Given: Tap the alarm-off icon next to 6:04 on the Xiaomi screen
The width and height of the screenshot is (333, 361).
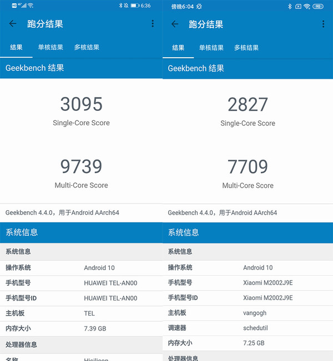Looking at the screenshot, I should pyautogui.click(x=199, y=7).
